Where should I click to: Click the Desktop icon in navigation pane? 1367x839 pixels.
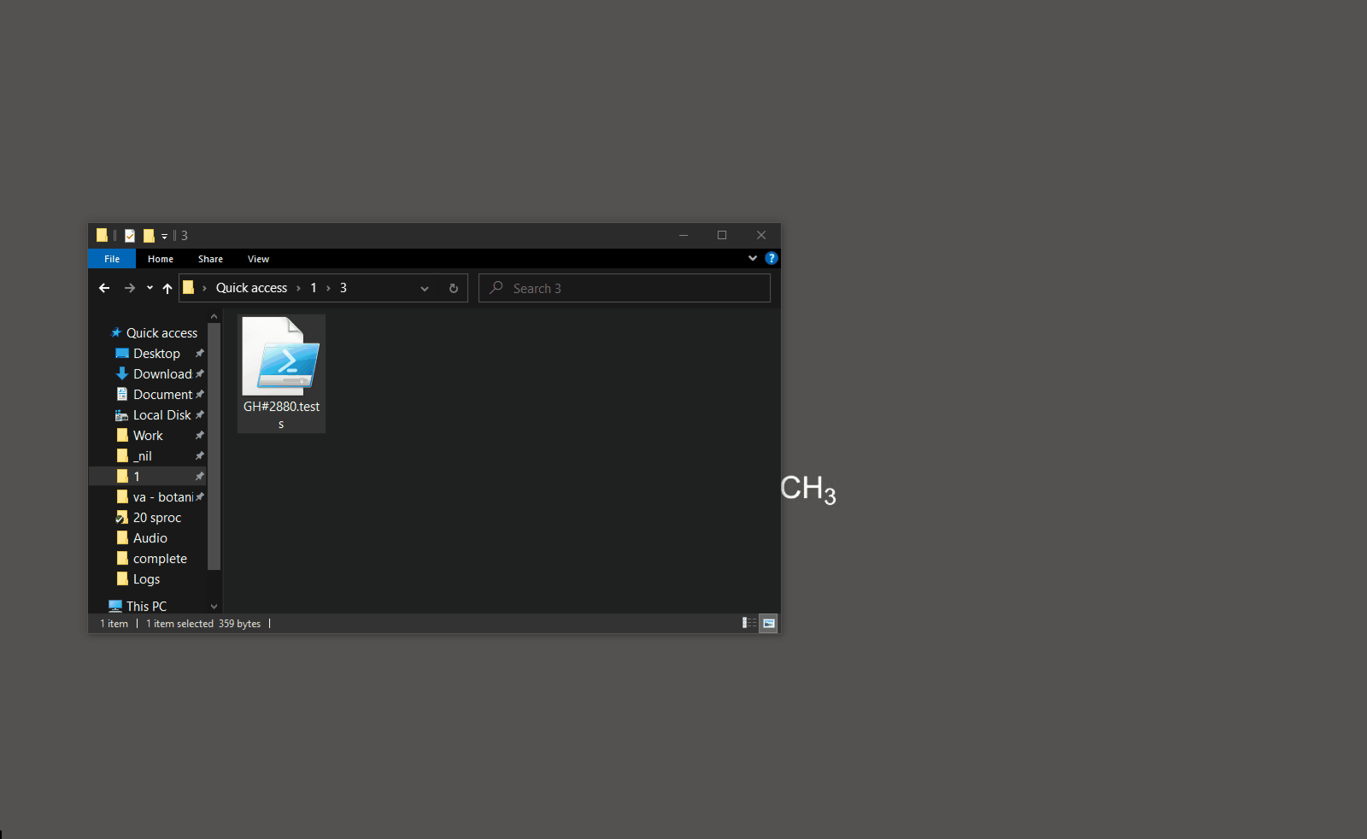pos(122,354)
